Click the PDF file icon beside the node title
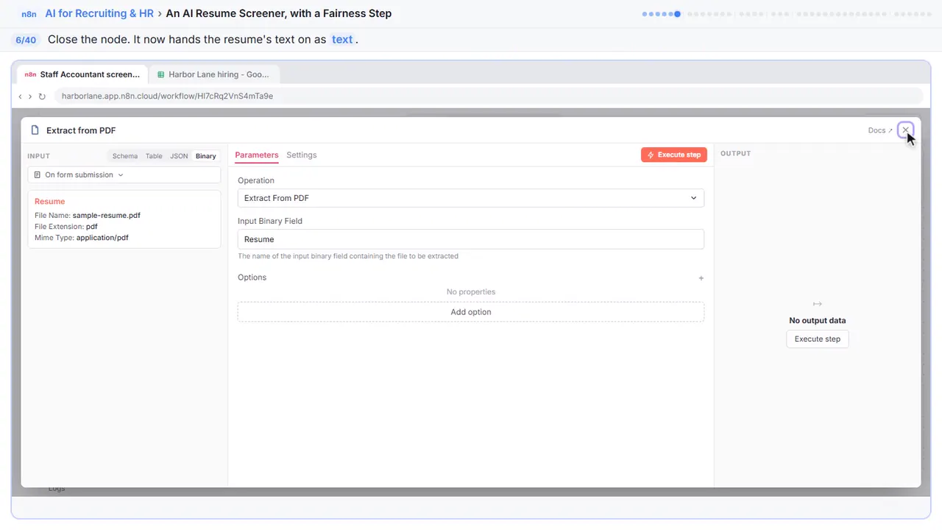 click(35, 130)
